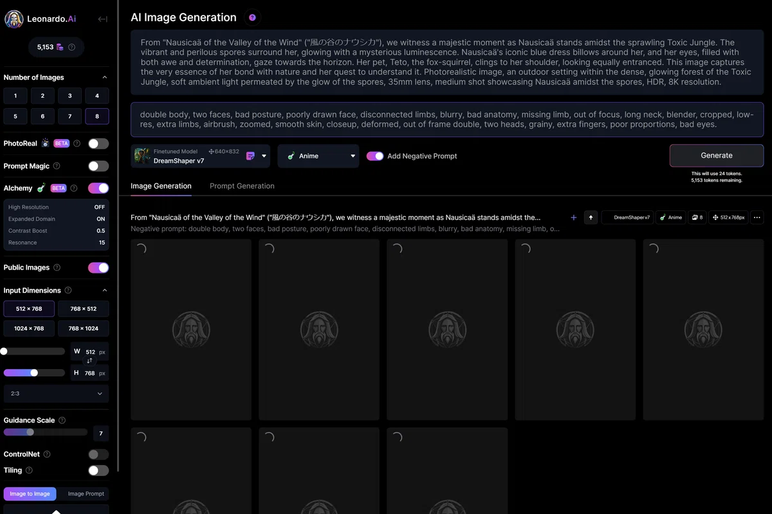
Task: Toggle ControlNet on
Action: (98, 454)
